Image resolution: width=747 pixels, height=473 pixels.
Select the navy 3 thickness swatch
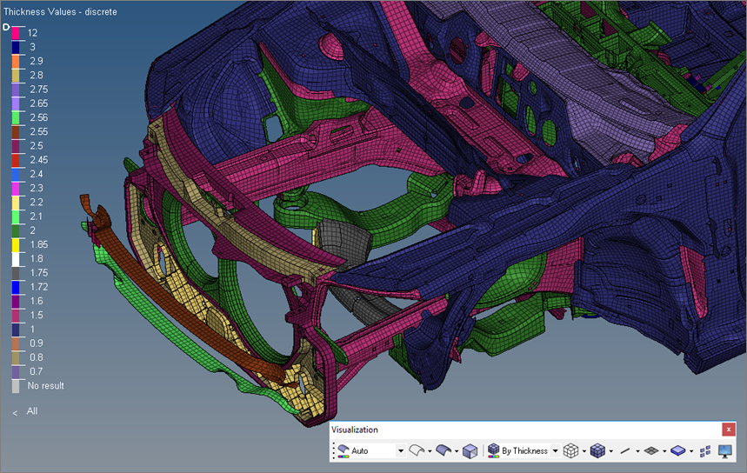[16, 46]
